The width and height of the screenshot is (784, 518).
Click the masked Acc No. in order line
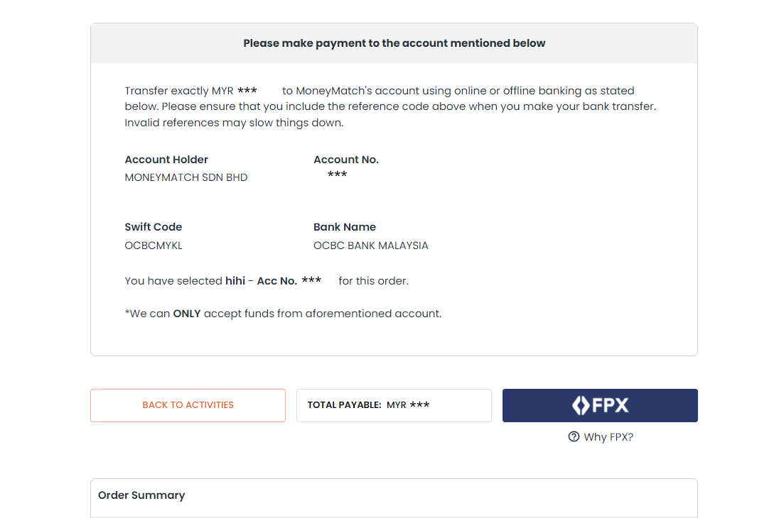pos(311,280)
